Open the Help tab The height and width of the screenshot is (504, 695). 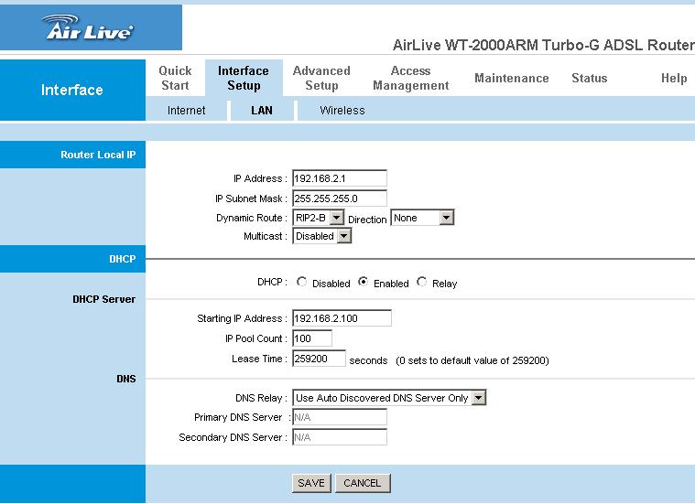[x=674, y=78]
